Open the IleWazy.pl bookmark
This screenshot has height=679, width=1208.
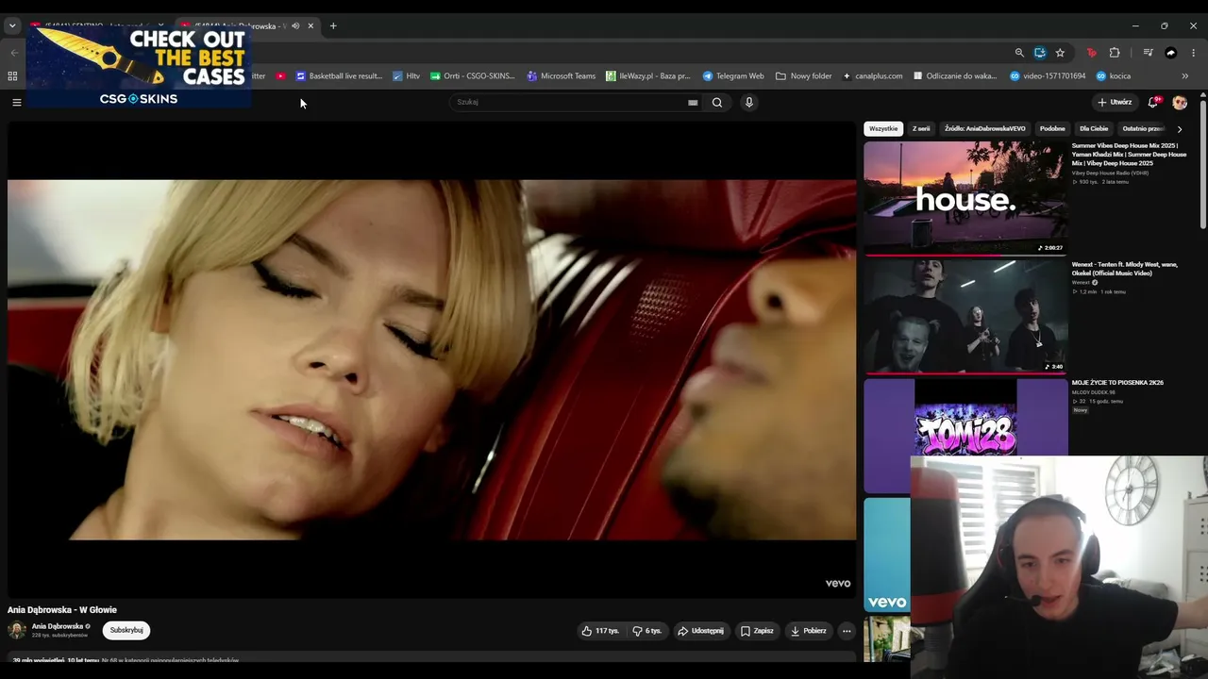[x=648, y=76]
